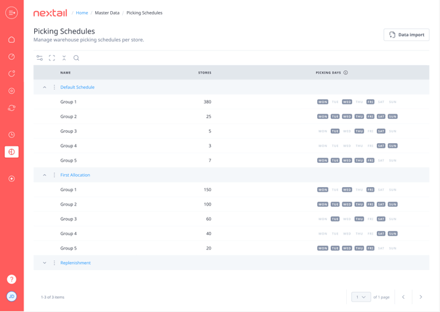Sort by the STORES column header
Viewport: 440px width, 312px height.
click(x=204, y=73)
